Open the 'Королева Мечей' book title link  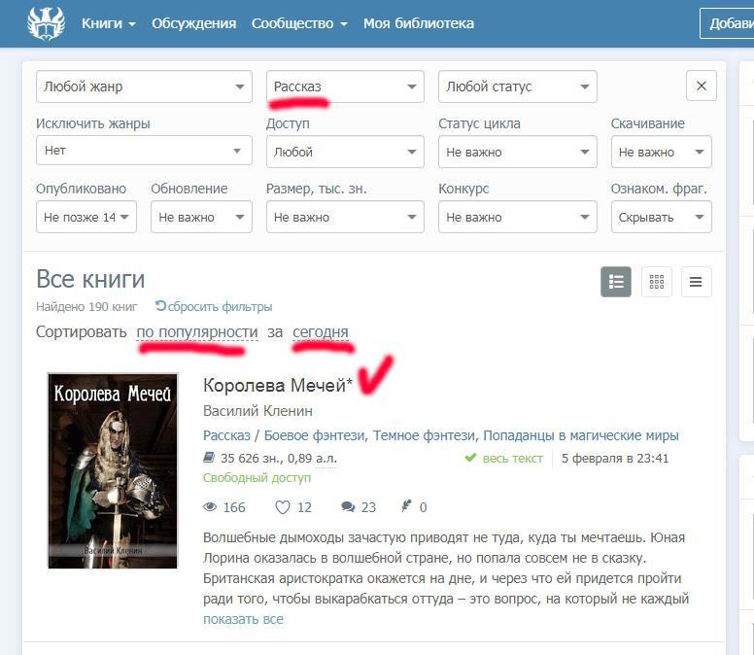click(x=277, y=386)
